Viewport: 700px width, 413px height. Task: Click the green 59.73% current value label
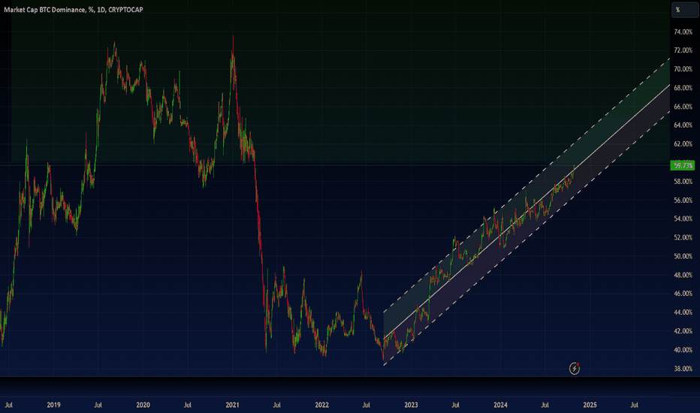click(683, 166)
